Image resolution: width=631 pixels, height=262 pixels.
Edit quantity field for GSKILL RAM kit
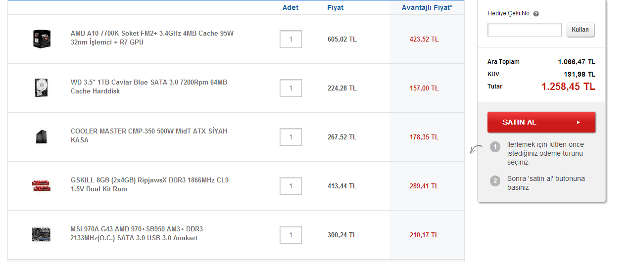(291, 186)
